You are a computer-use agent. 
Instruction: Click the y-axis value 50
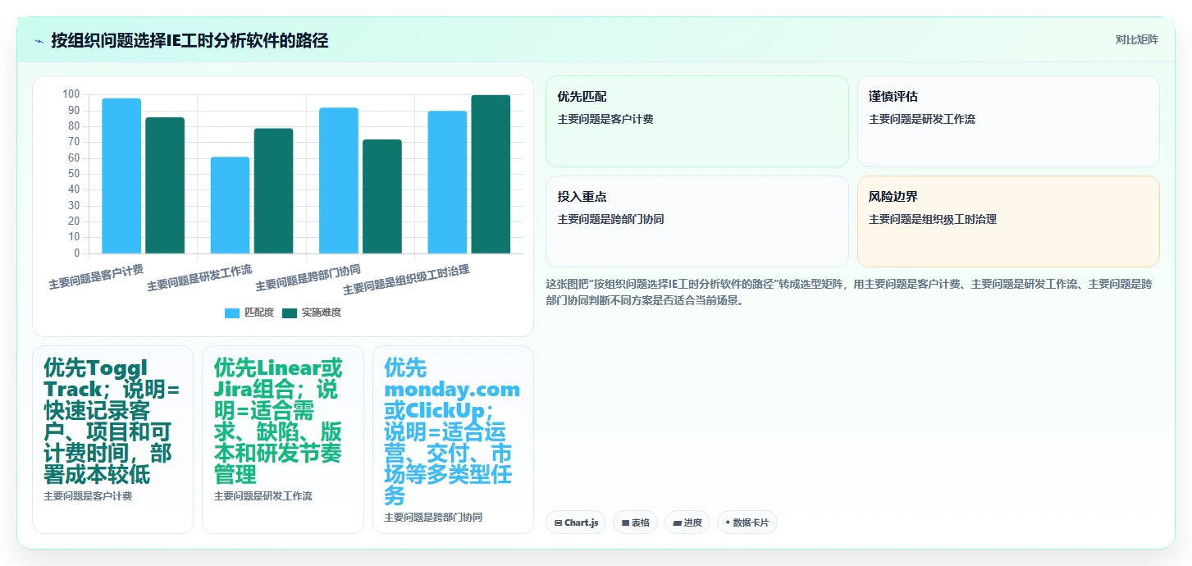coord(74,174)
